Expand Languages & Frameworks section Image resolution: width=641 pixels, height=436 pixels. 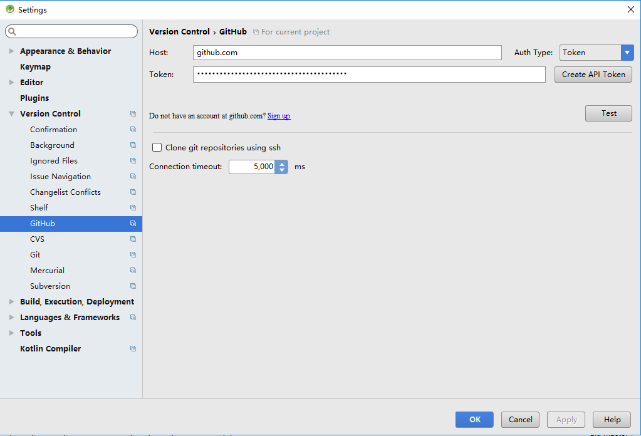click(x=11, y=317)
